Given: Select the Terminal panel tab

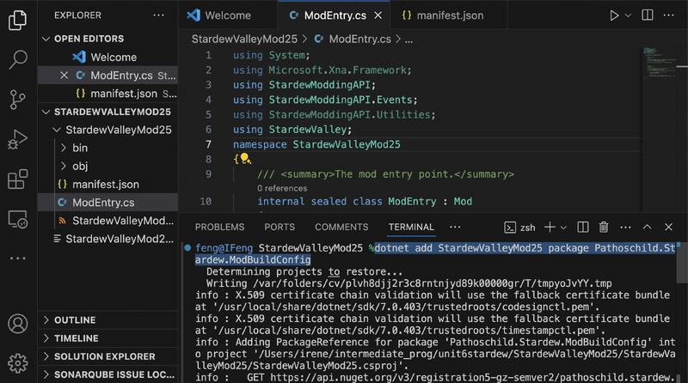Looking at the screenshot, I should point(411,227).
